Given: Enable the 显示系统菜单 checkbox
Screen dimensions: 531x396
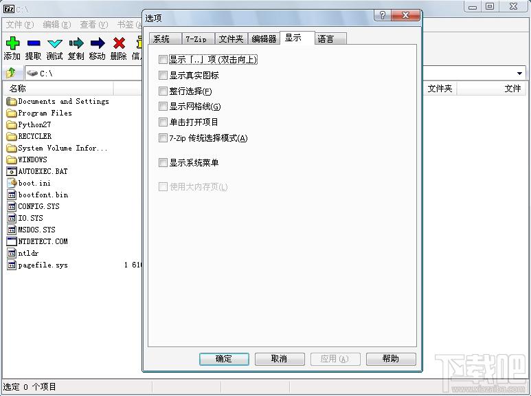Looking at the screenshot, I should coord(163,163).
